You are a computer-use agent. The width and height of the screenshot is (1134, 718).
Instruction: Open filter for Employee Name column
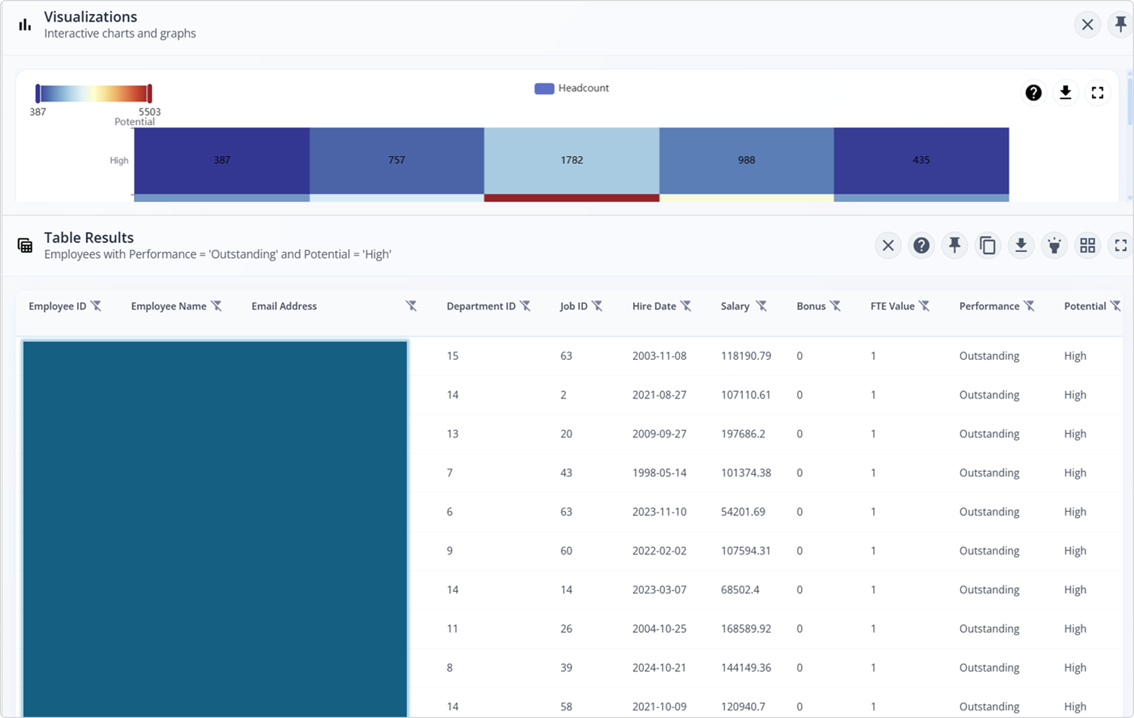point(216,306)
